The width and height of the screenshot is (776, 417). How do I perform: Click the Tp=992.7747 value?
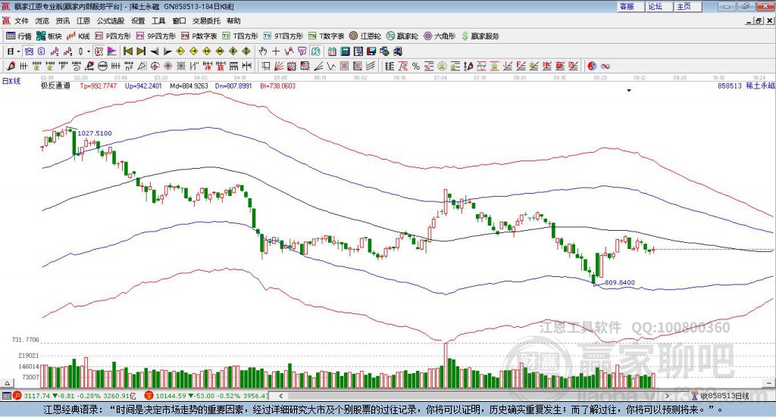(x=99, y=86)
